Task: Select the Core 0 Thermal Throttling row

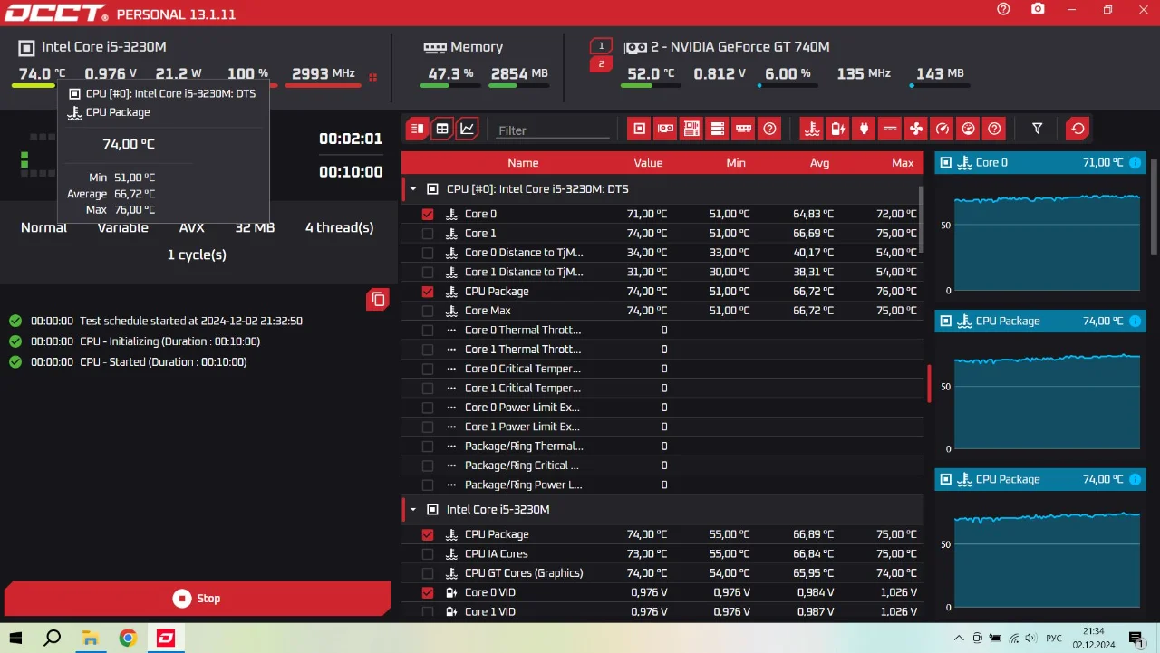Action: click(x=662, y=331)
